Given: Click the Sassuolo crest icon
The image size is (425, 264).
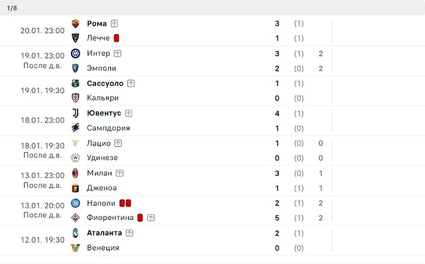Looking at the screenshot, I should coord(75,83).
